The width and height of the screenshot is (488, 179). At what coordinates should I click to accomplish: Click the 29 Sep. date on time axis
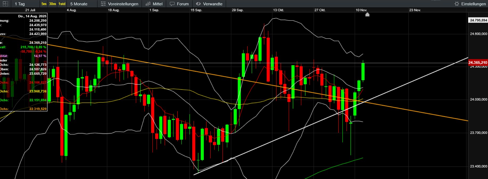click(237, 10)
